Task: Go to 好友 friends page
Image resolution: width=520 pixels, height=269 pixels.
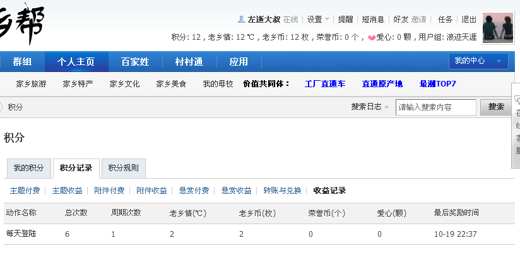Action: [401, 20]
